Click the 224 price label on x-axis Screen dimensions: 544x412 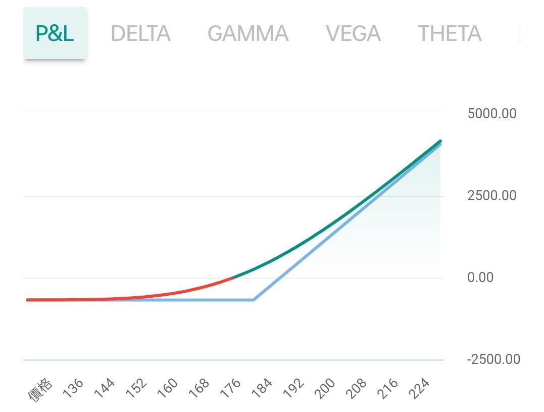point(421,388)
